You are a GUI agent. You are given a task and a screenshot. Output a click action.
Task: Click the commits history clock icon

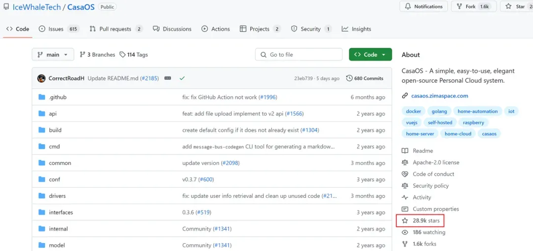pyautogui.click(x=349, y=78)
